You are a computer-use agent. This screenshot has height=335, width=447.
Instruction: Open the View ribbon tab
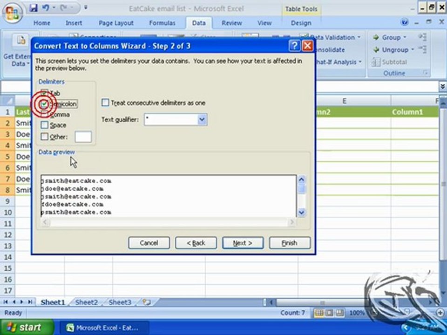tap(264, 23)
